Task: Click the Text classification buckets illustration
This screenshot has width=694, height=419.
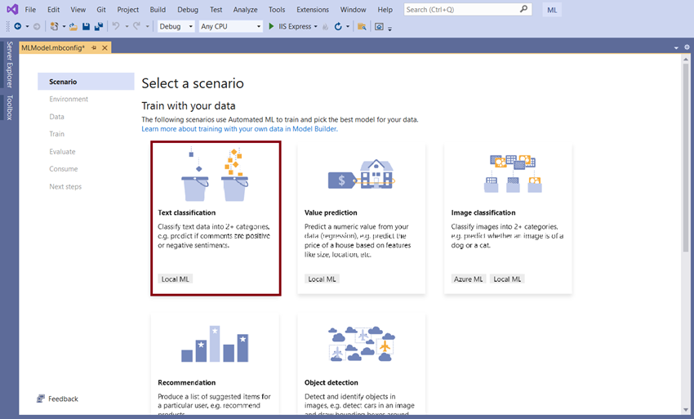Action: point(215,175)
